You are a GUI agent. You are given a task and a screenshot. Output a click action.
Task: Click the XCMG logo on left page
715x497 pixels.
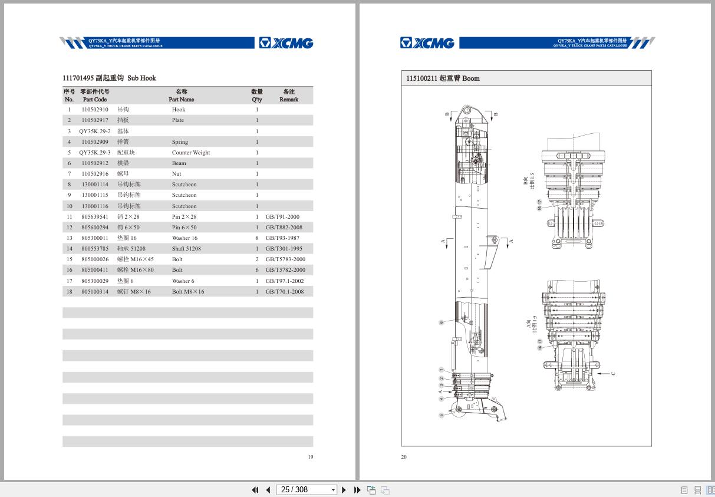pyautogui.click(x=286, y=43)
